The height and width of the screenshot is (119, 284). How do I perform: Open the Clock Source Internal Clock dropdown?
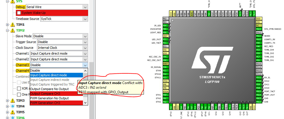pos(63,48)
